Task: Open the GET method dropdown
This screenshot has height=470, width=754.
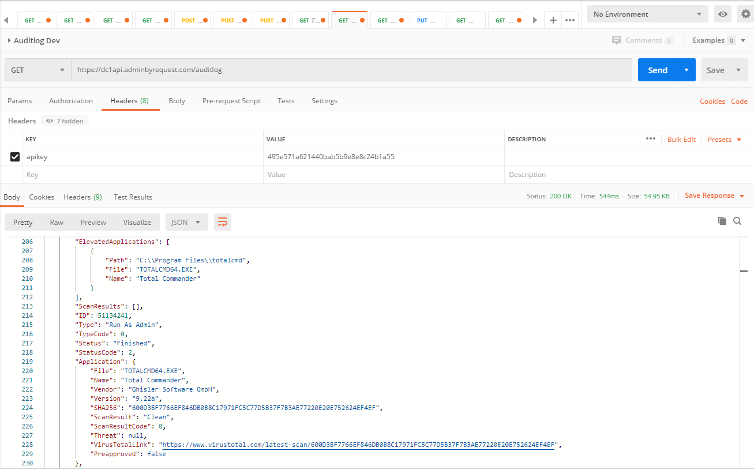Action: [x=37, y=69]
